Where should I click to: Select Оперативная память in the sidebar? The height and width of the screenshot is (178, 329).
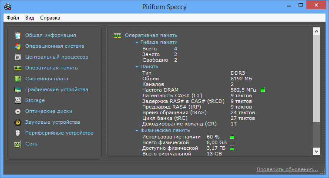(x=51, y=68)
